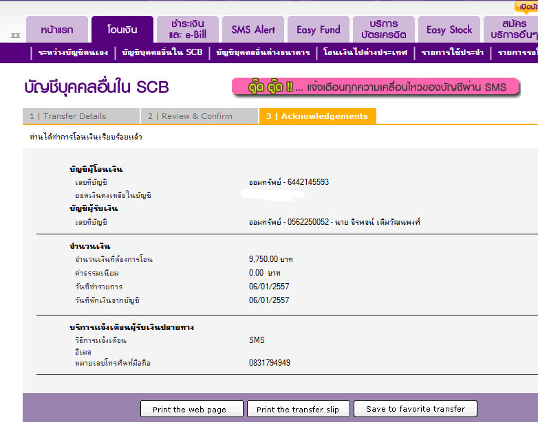This screenshot has height=422, width=538.
Task: Switch to the SMS Alert tab
Action: click(x=253, y=30)
